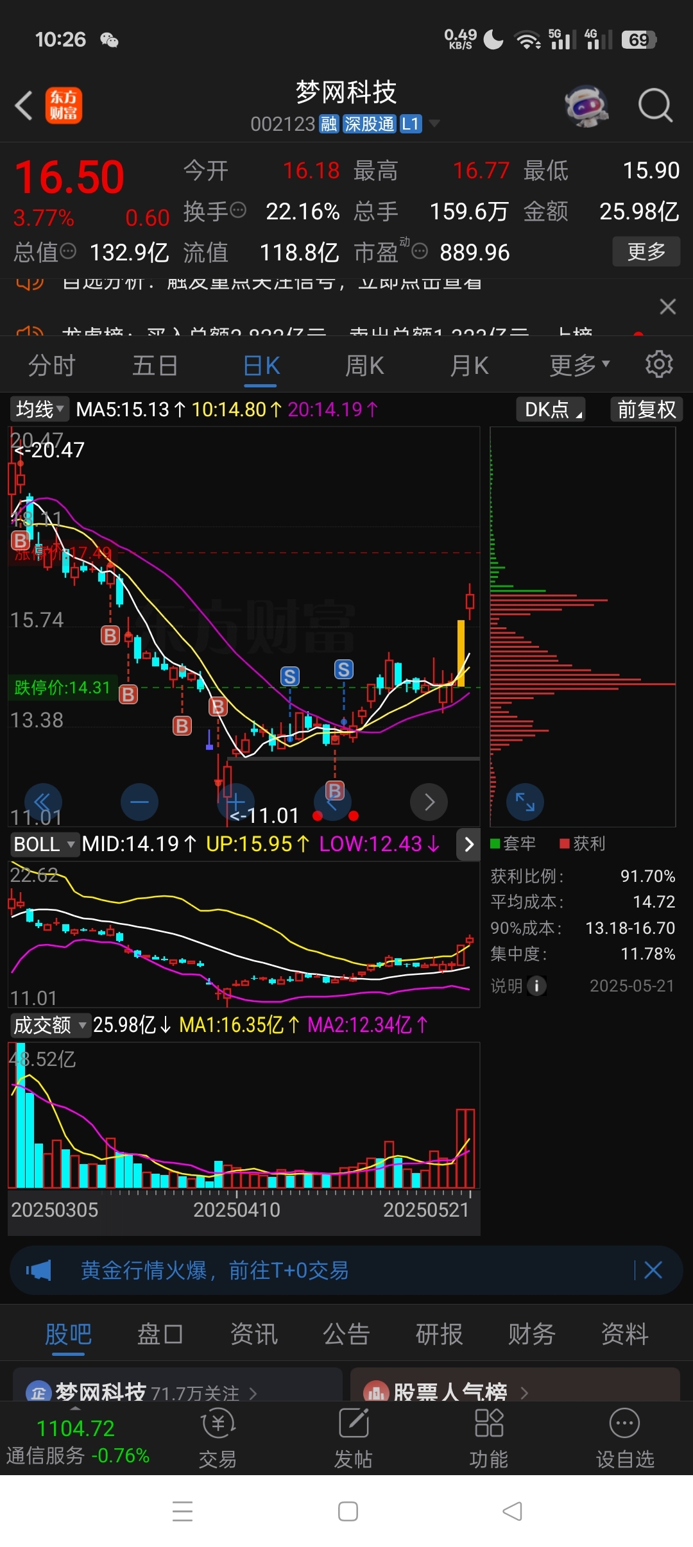Switch to 资料 tab
This screenshot has height=1547, width=693.
pyautogui.click(x=625, y=1334)
